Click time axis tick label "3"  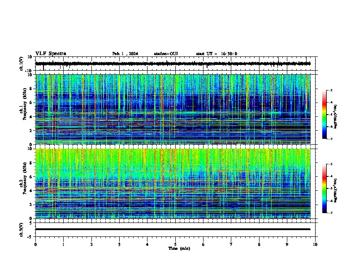click(x=120, y=244)
